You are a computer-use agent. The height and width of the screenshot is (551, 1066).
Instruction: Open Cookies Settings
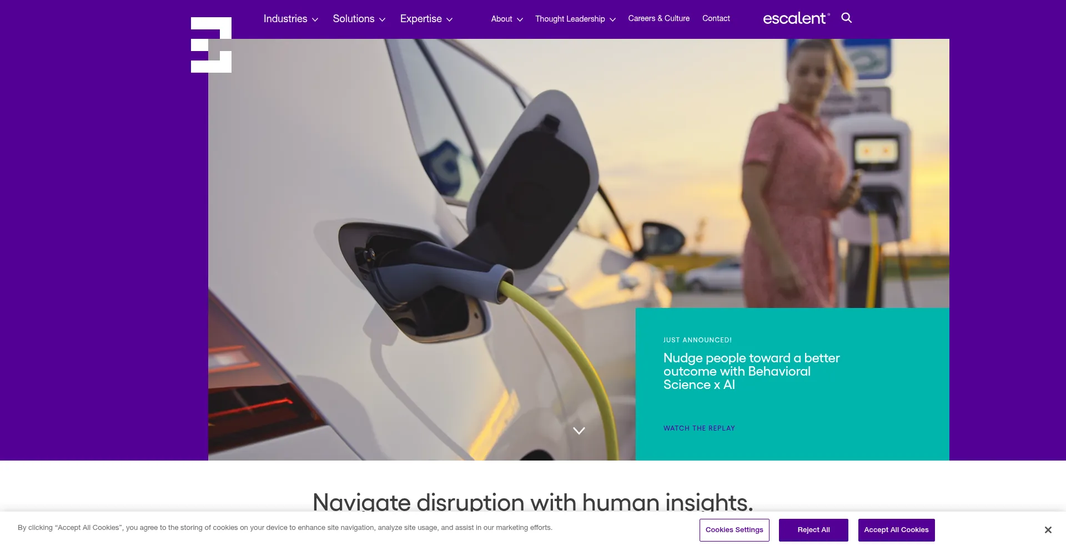click(734, 530)
